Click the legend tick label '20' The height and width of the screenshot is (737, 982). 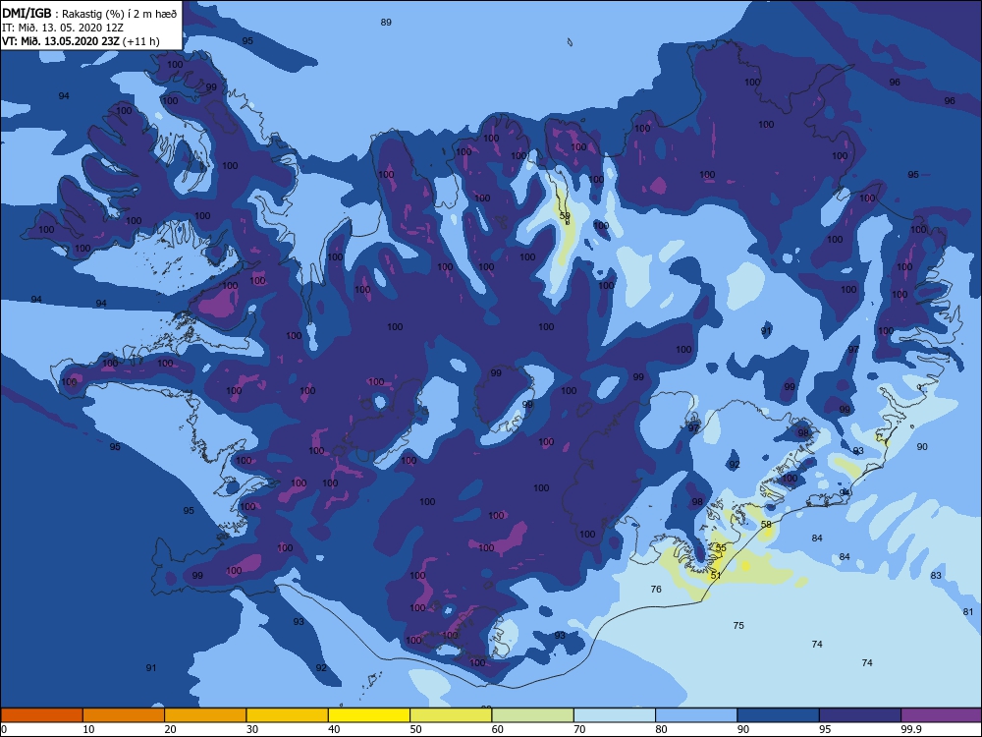[x=170, y=729]
